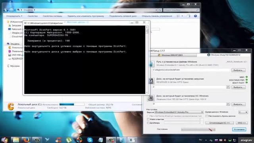This screenshot has height=143, width=254.
Task: Open Открыть панель управления
Action: click(157, 16)
